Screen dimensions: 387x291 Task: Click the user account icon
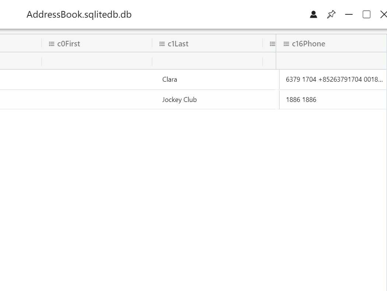pyautogui.click(x=313, y=15)
